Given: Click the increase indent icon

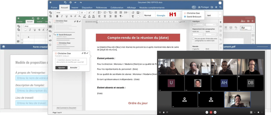Looking at the screenshot, I should [x=121, y=12].
